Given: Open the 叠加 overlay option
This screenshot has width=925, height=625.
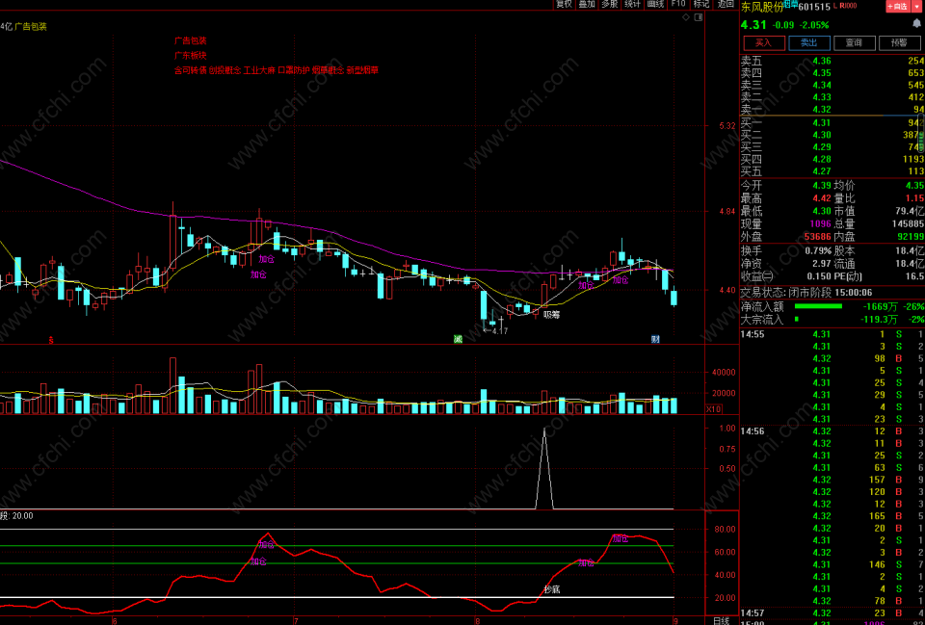Looking at the screenshot, I should pyautogui.click(x=587, y=4).
